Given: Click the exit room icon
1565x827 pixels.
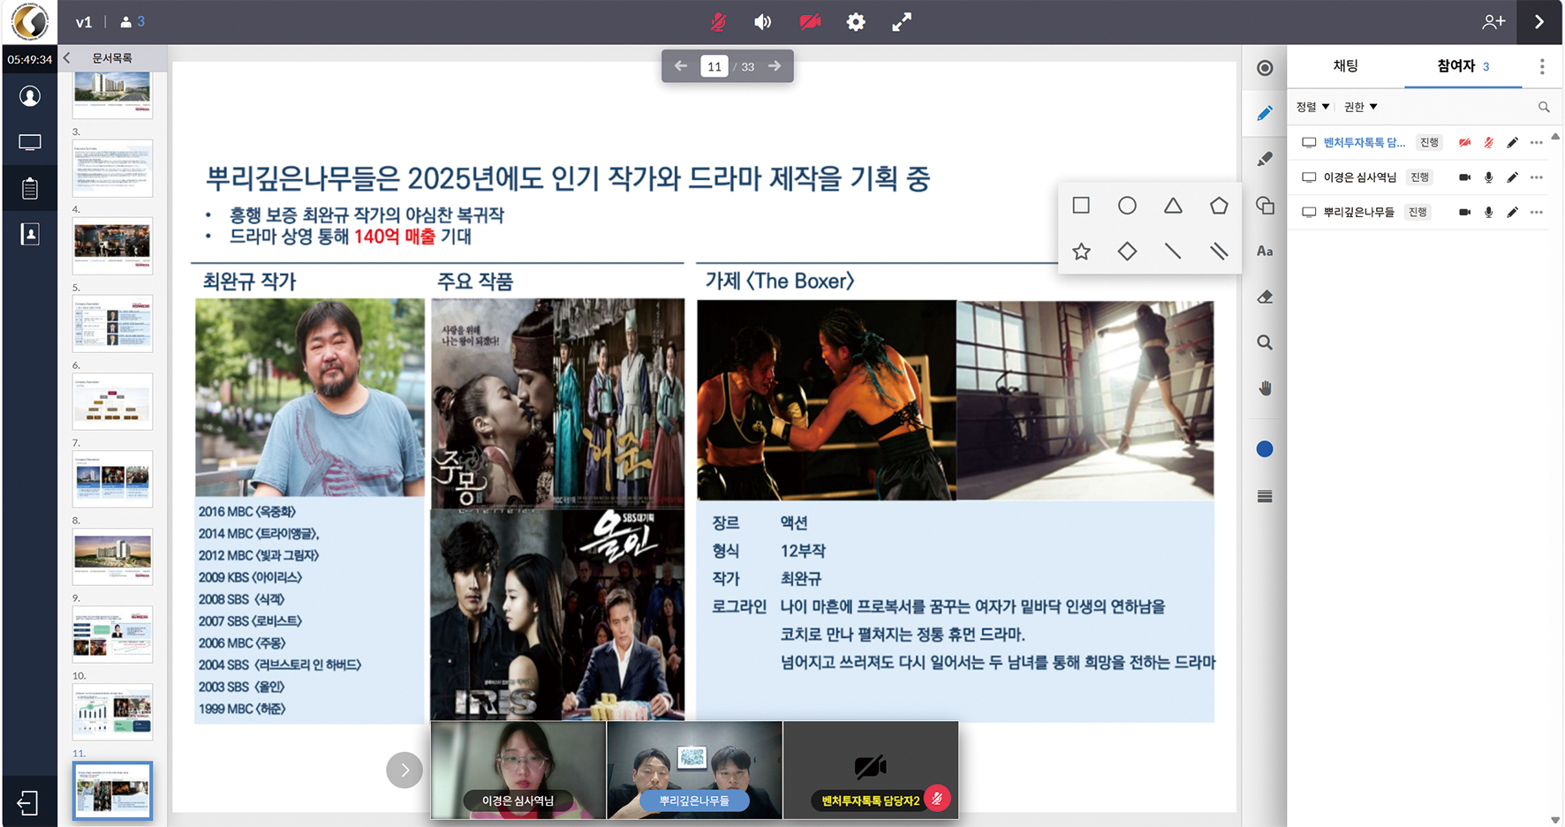Looking at the screenshot, I should [x=27, y=803].
